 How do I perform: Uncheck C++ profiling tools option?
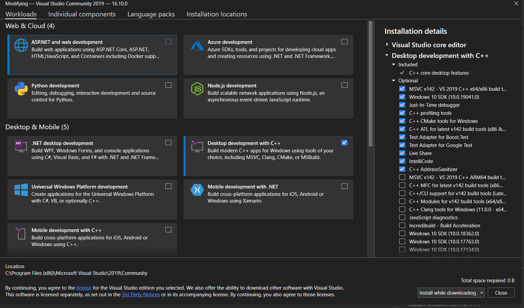(402, 113)
